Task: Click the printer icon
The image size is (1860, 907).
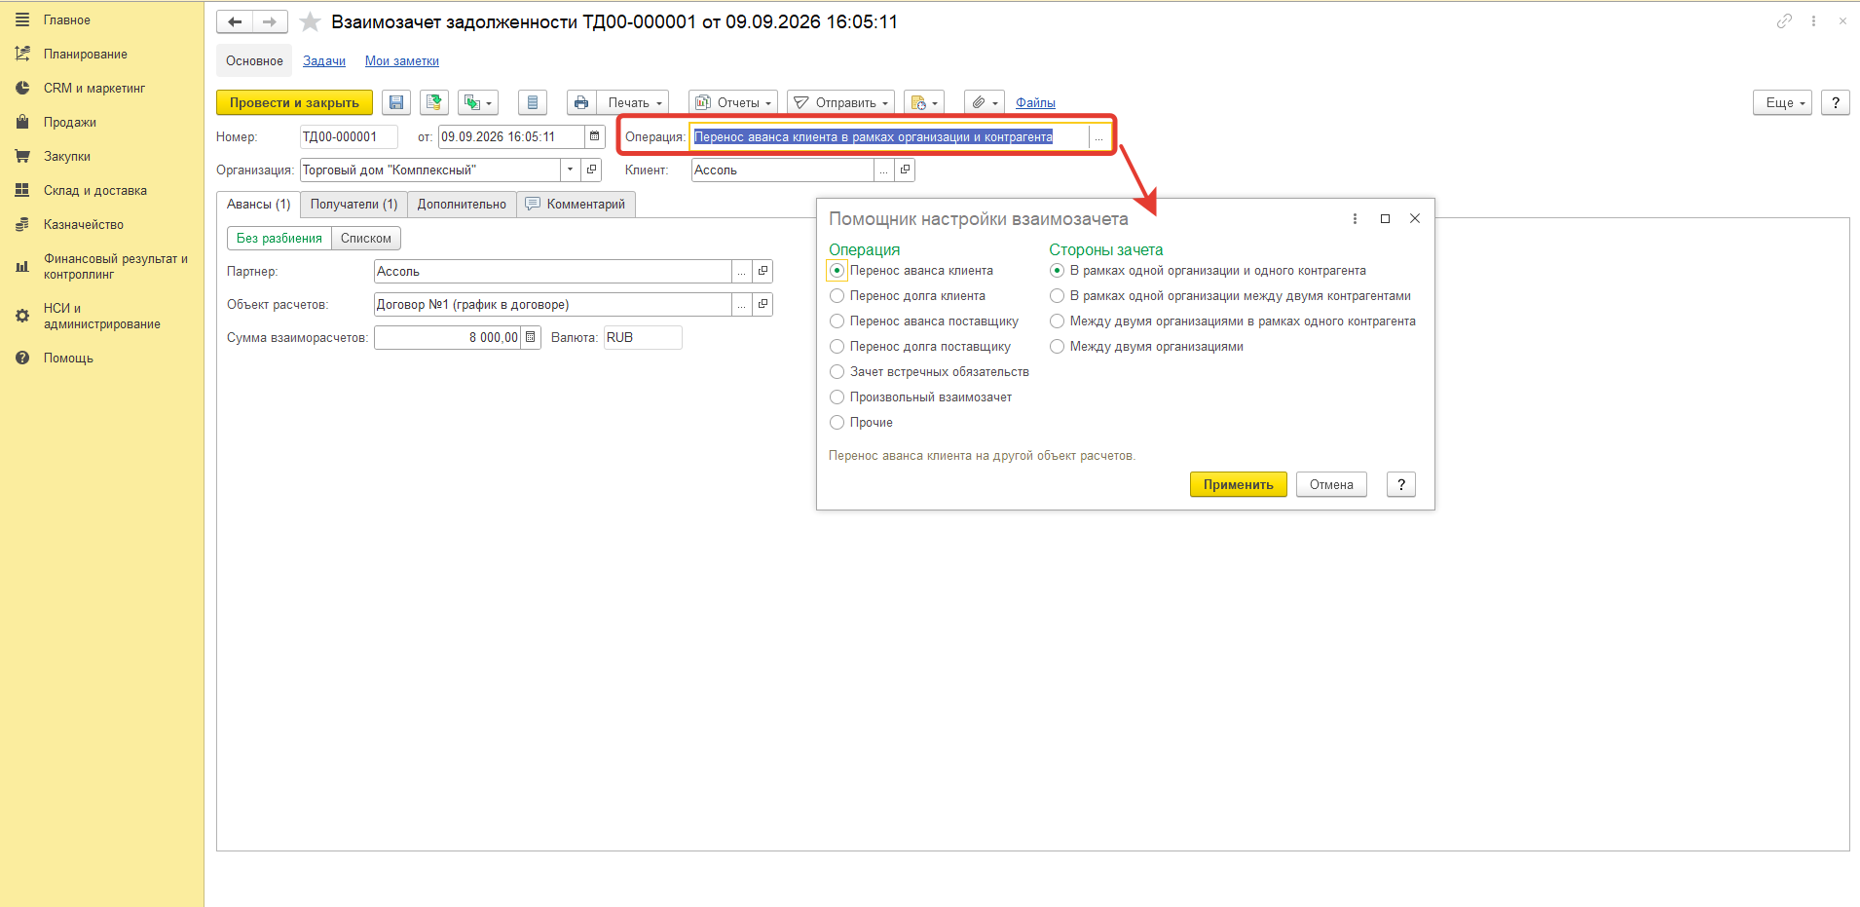Action: tap(581, 102)
